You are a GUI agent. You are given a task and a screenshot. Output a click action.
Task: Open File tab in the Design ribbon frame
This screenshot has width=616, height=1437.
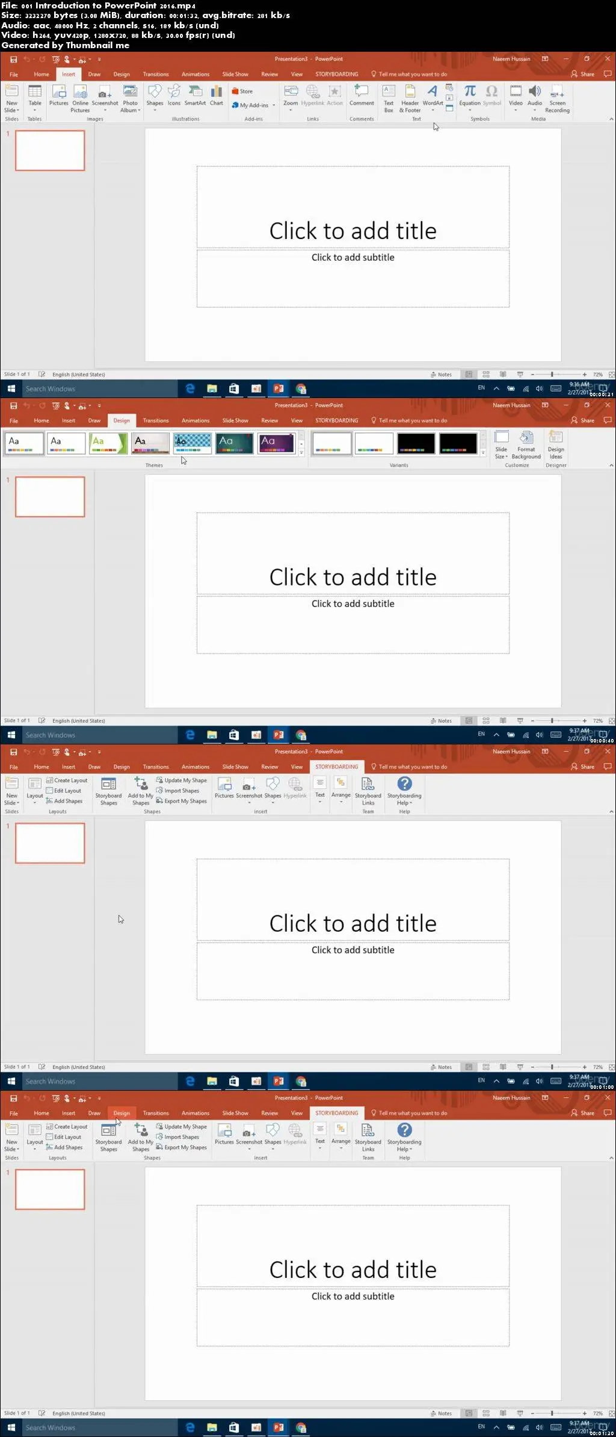[14, 421]
